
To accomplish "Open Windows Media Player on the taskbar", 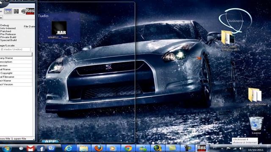I will point(113,148).
